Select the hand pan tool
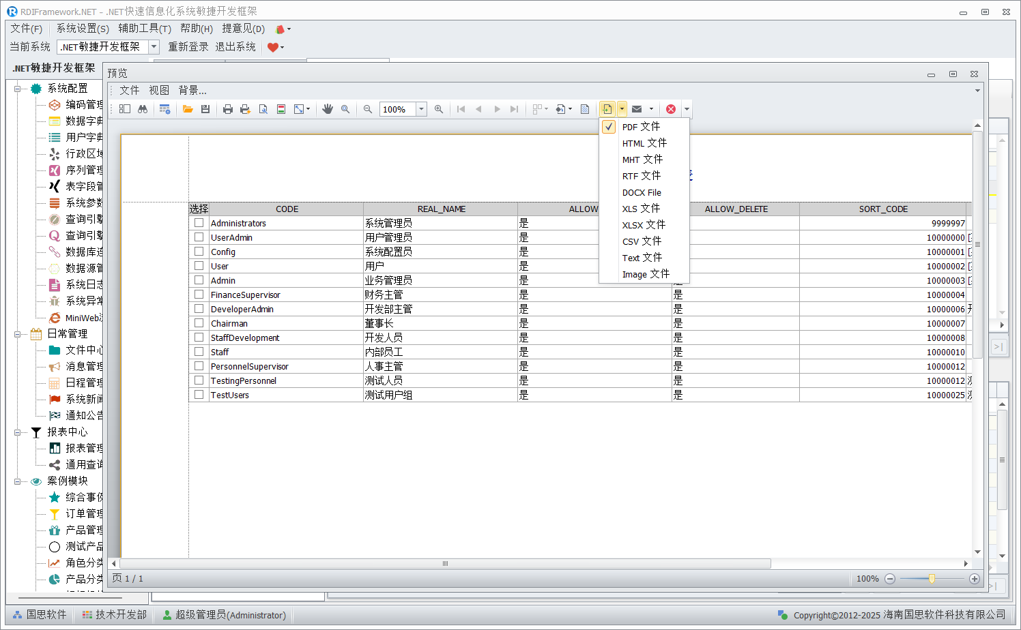This screenshot has width=1021, height=630. [x=328, y=109]
